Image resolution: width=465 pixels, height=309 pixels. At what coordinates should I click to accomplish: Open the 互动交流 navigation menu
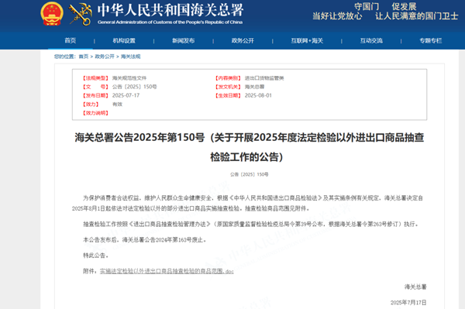pos(371,40)
